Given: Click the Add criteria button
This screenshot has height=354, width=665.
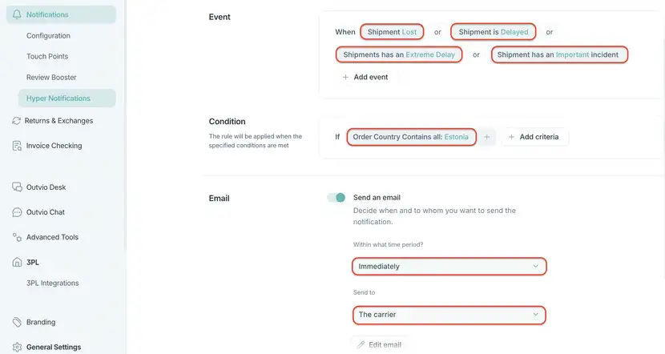Looking at the screenshot, I should point(534,137).
